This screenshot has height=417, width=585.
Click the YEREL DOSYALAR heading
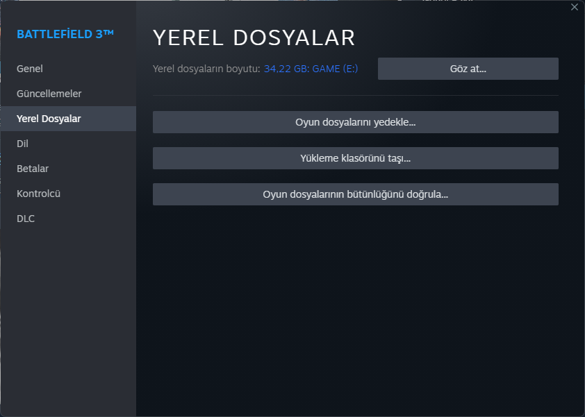click(x=254, y=37)
